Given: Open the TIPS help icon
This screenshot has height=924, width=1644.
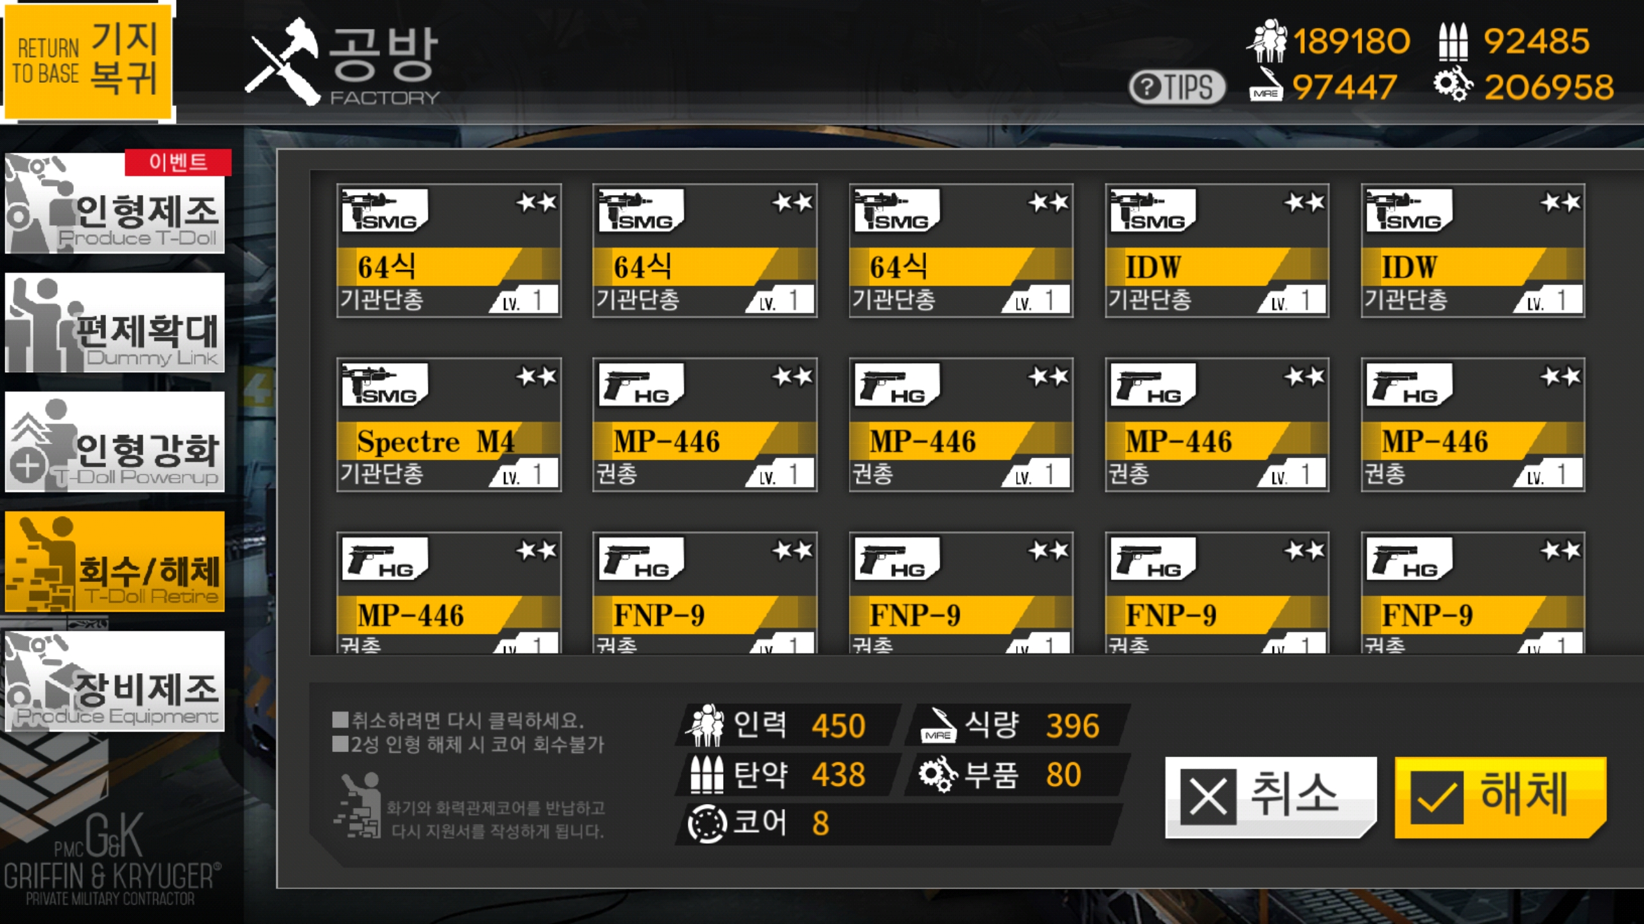Looking at the screenshot, I should (1177, 87).
